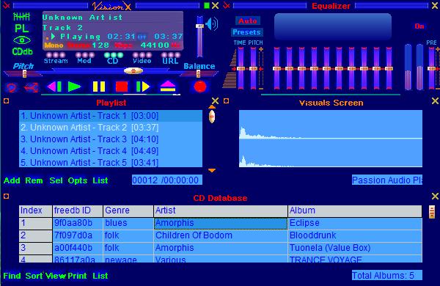Click the eject icon
440x286 pixels.
tap(168, 87)
